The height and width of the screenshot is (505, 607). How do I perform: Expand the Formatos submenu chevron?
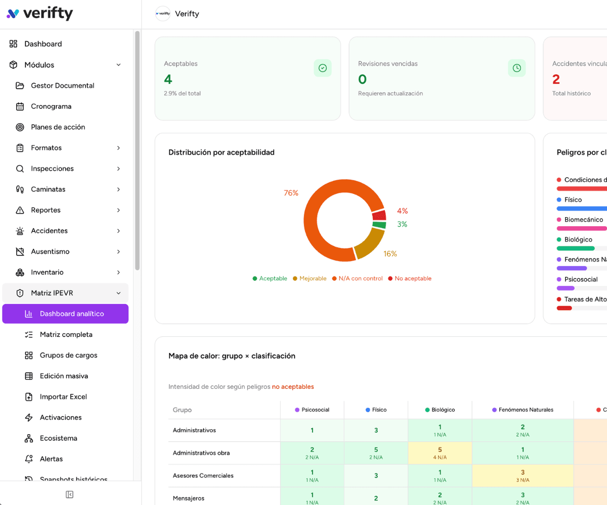pyautogui.click(x=118, y=147)
